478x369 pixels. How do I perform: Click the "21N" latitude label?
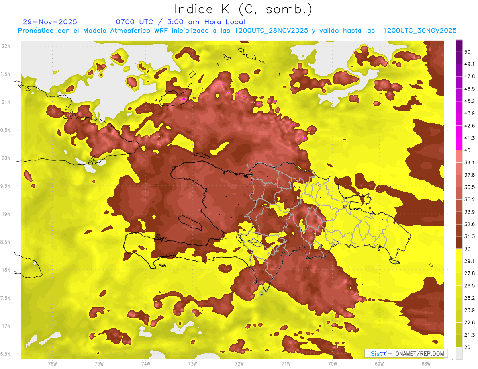pos(6,102)
